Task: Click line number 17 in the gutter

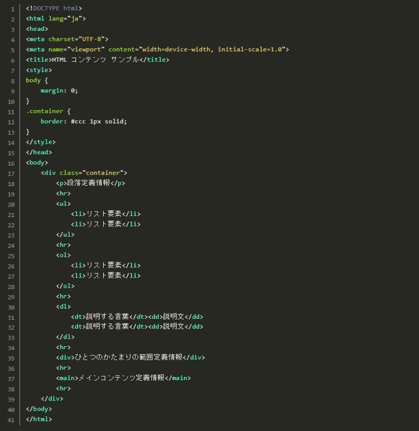Action: coord(12,173)
